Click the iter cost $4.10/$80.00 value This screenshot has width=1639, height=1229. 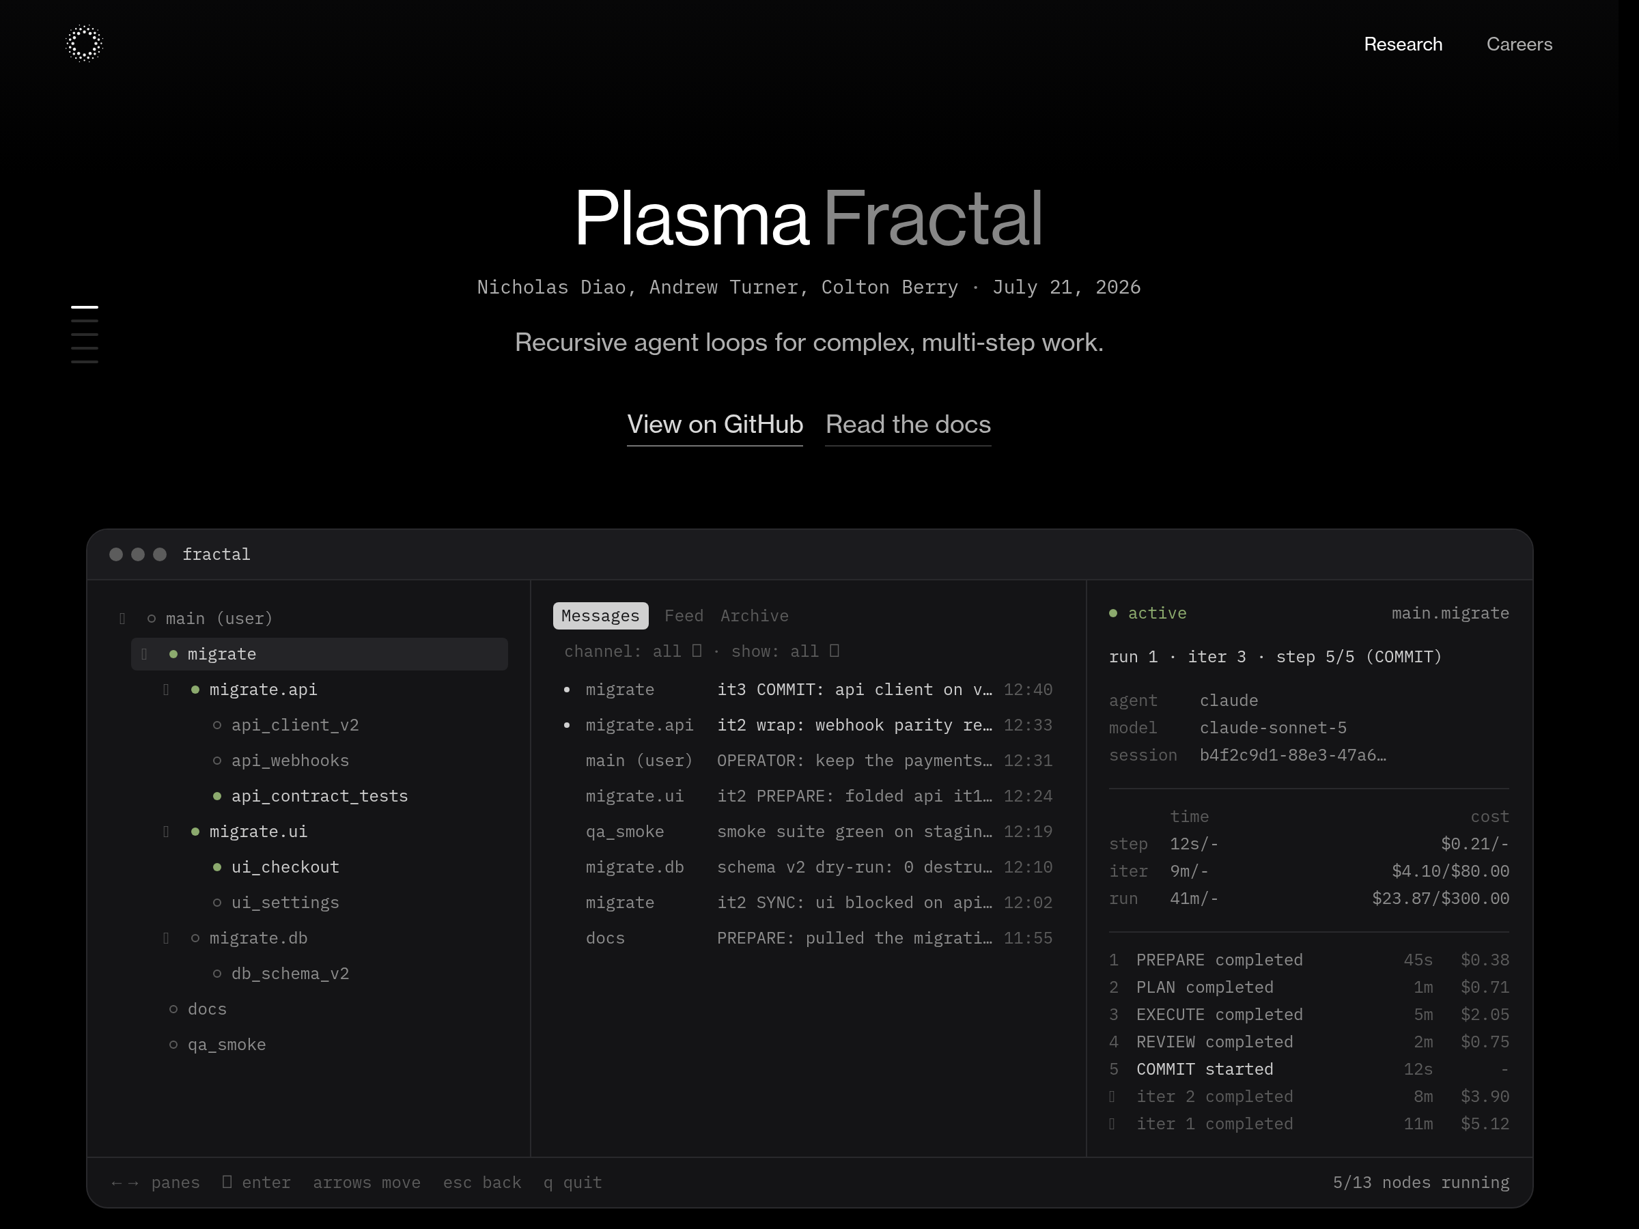pos(1450,871)
